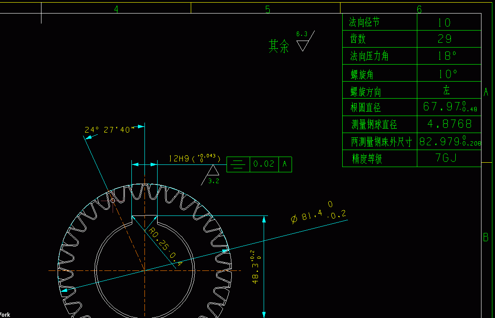Select the value 10 in 法向径节 row
This screenshot has height=318, width=495.
pyautogui.click(x=444, y=22)
